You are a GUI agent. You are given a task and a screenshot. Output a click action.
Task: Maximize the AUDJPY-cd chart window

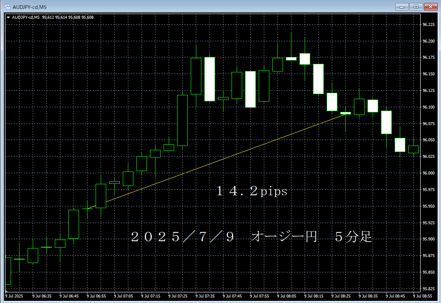click(x=416, y=6)
